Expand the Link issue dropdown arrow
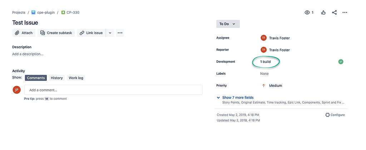 click(110, 33)
